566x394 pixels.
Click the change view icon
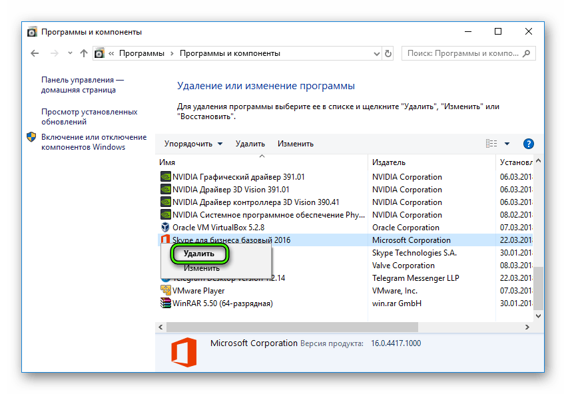coord(491,144)
